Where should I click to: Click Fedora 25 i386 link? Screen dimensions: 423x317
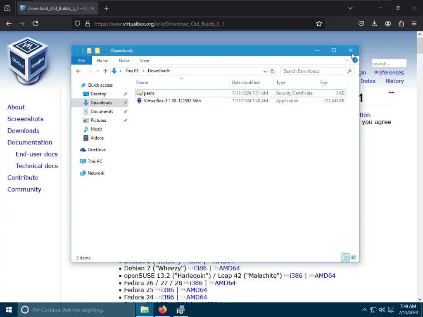point(168,290)
